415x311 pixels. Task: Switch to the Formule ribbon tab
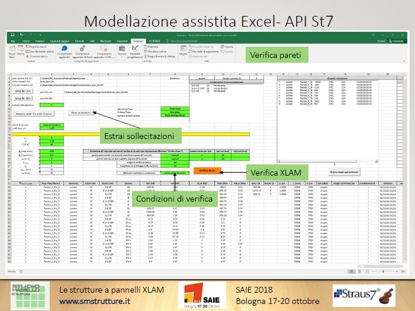(x=79, y=40)
